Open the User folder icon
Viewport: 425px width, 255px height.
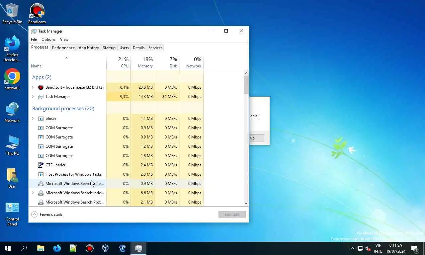[12, 178]
